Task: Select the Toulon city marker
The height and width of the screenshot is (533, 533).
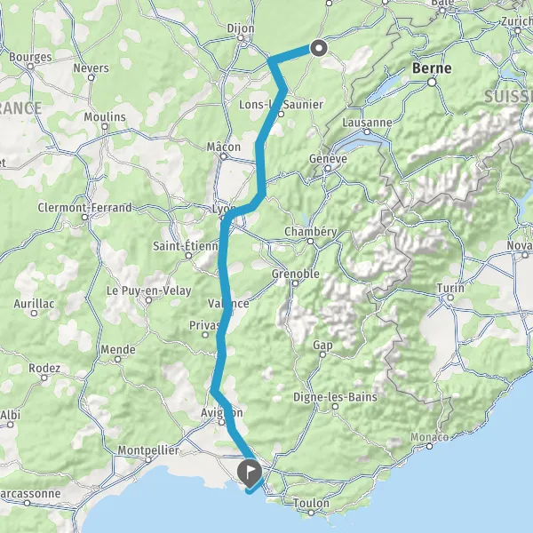Action: (x=311, y=513)
